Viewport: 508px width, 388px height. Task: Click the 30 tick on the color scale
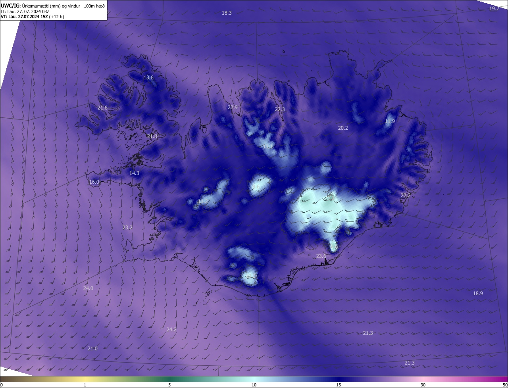[x=423, y=385]
